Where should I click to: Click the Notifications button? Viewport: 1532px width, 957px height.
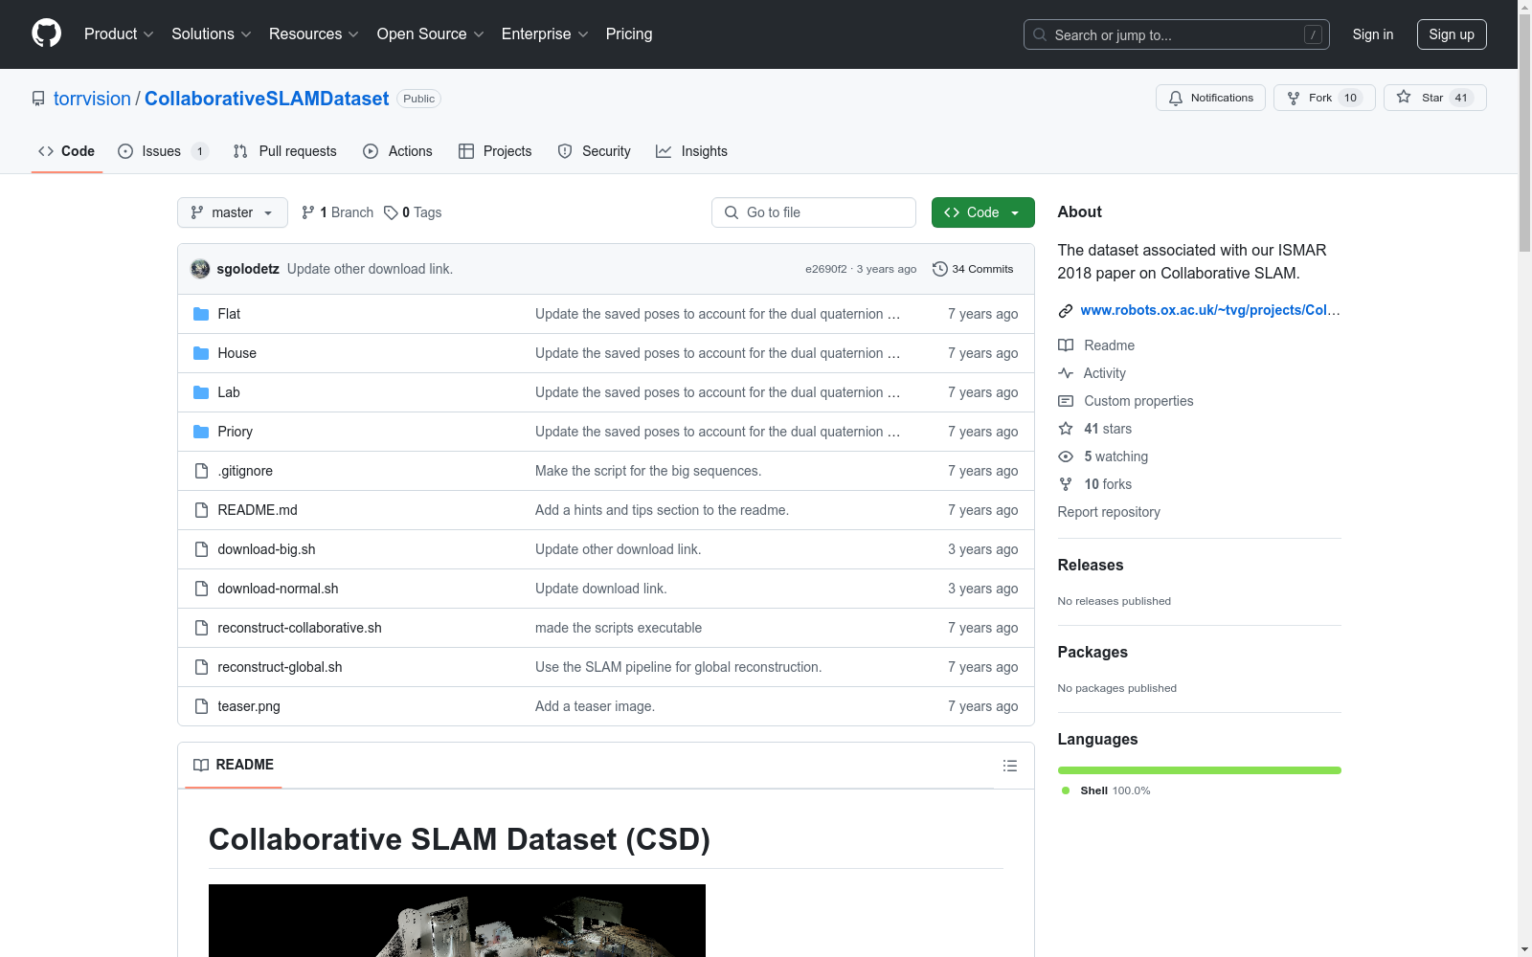[1211, 98]
